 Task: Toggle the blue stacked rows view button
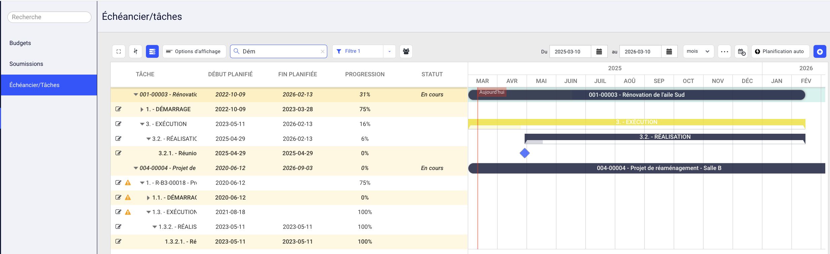(x=152, y=51)
